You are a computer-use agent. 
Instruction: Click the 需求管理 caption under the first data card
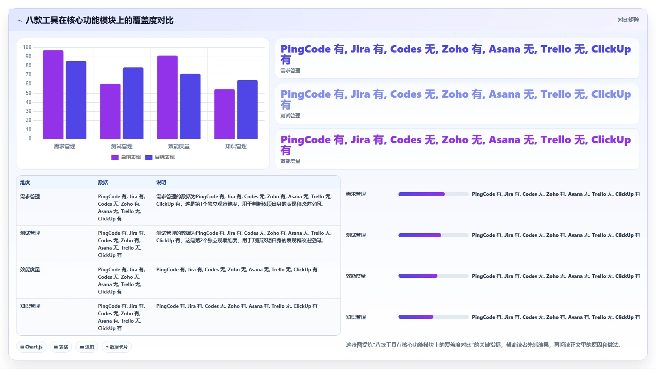(x=290, y=71)
